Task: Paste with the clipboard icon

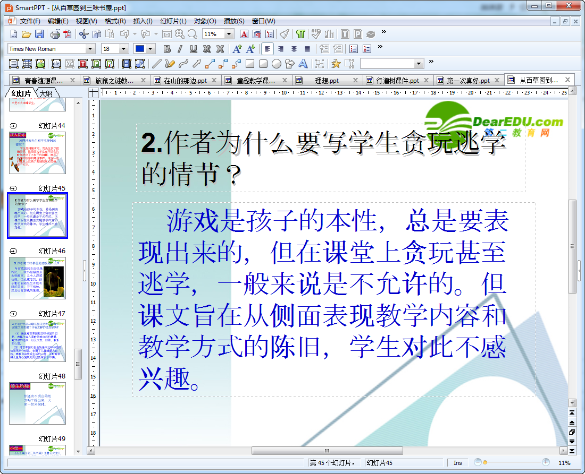Action: 110,35
